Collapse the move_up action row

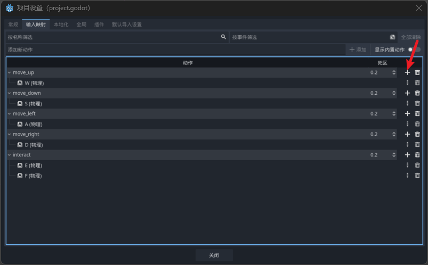[9, 72]
